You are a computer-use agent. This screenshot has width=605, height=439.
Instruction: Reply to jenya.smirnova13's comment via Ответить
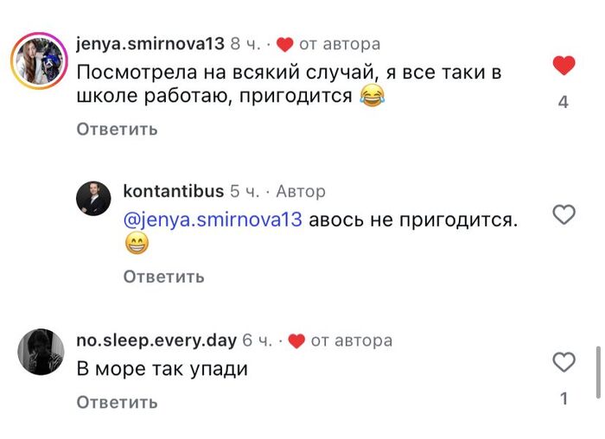(117, 130)
